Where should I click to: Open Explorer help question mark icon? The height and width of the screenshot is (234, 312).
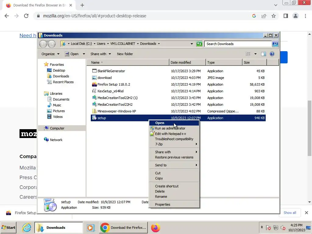click(x=272, y=54)
